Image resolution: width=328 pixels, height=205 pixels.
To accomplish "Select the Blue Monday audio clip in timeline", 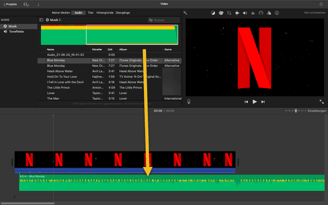I will (x=172, y=183).
